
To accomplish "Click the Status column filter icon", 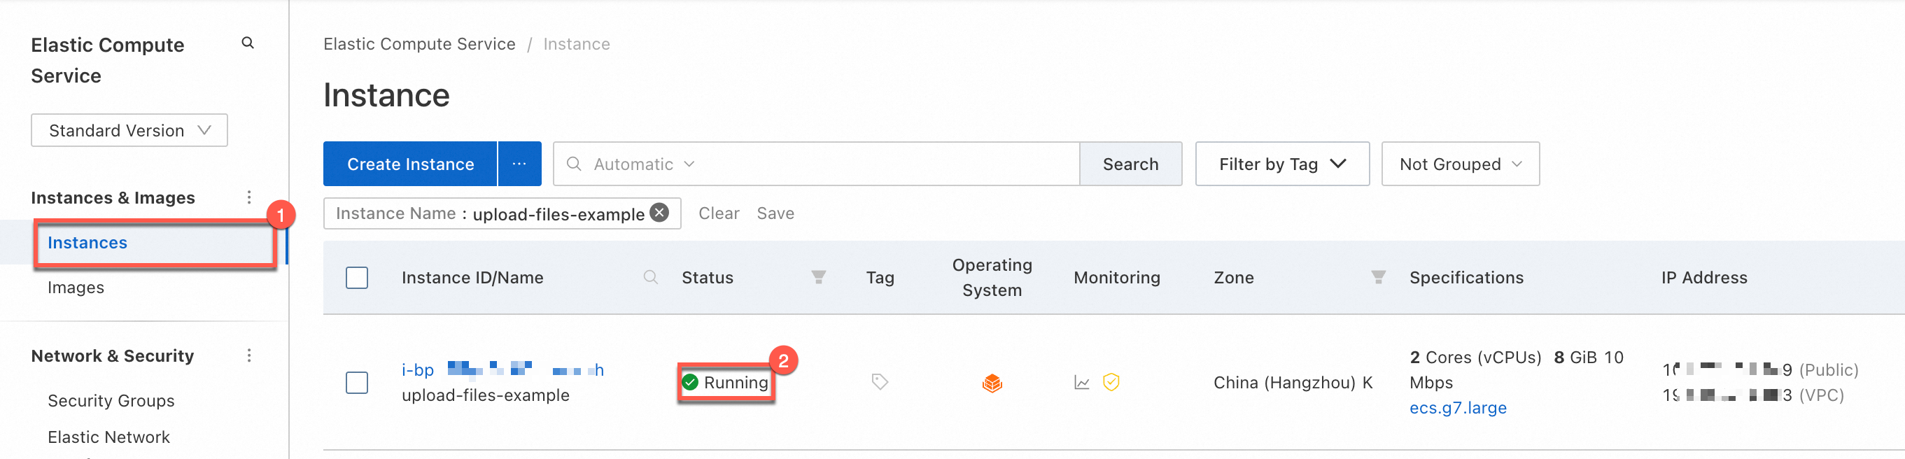I will (x=818, y=277).
